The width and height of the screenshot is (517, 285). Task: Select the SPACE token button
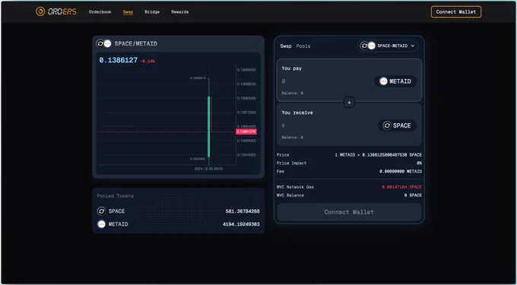397,125
